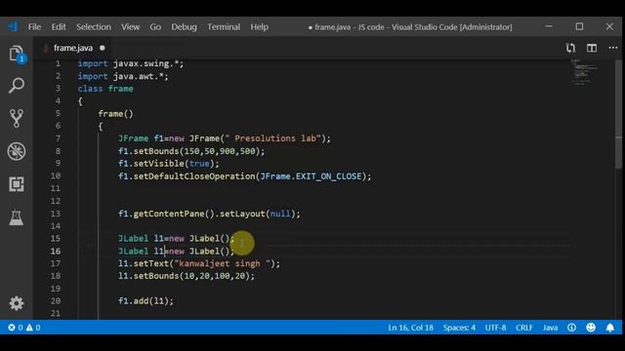Click line number 13 in gutter

tap(56, 214)
